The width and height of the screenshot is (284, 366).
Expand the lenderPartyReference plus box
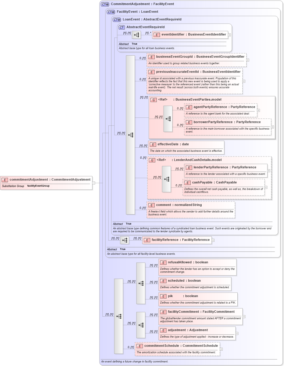tap(269, 170)
